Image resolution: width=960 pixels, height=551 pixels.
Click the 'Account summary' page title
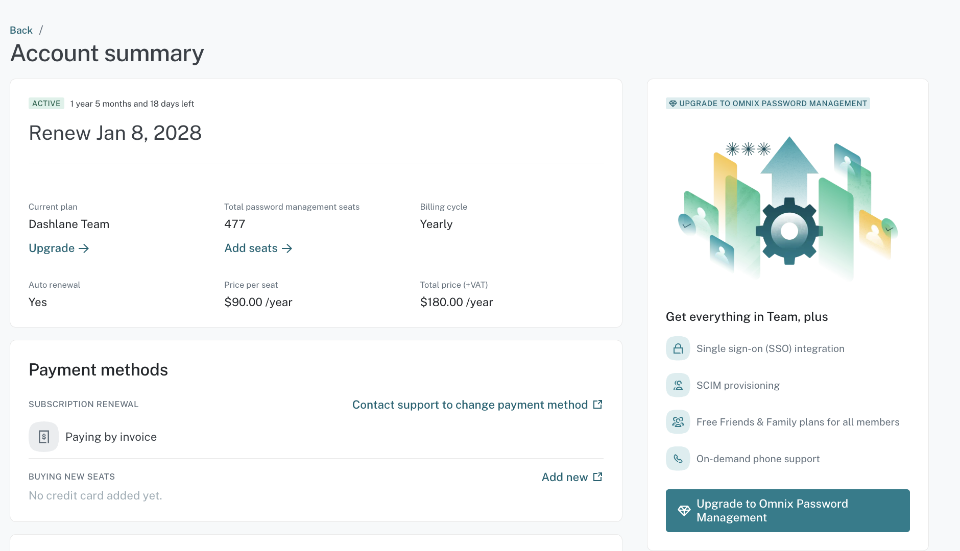click(x=107, y=54)
